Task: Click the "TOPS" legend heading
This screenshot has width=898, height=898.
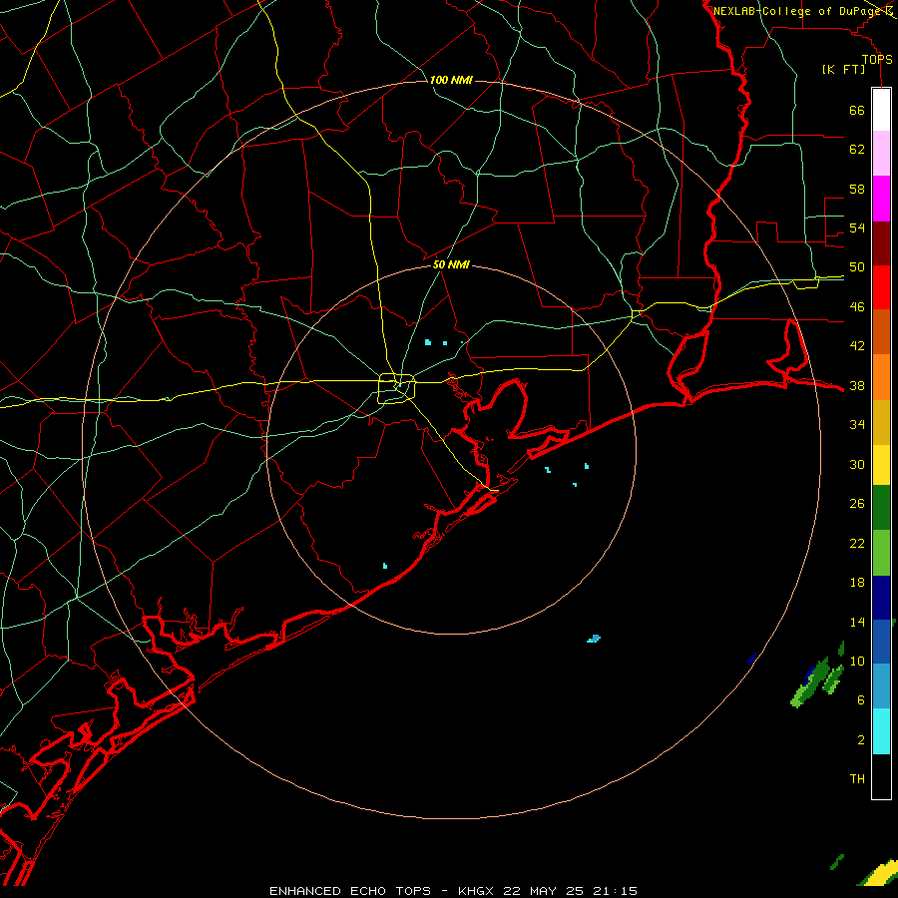Action: 877,60
